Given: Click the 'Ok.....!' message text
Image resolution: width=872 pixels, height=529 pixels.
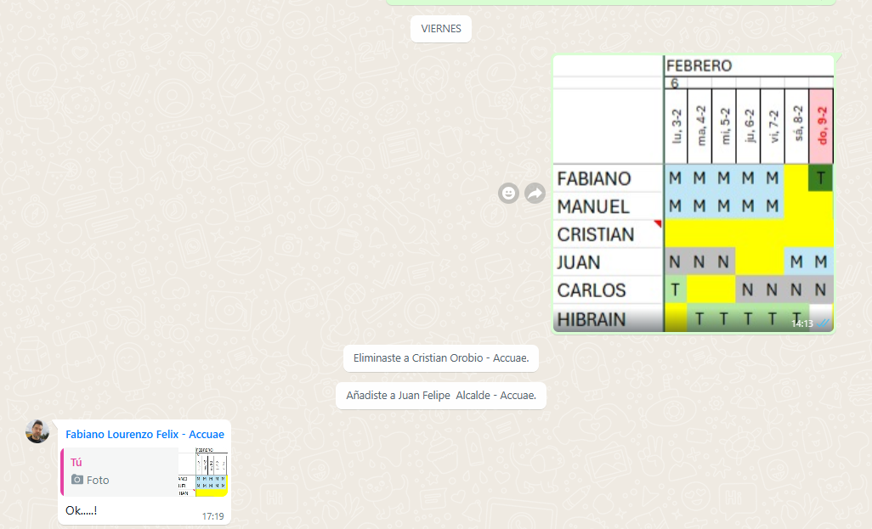Looking at the screenshot, I should coord(82,510).
